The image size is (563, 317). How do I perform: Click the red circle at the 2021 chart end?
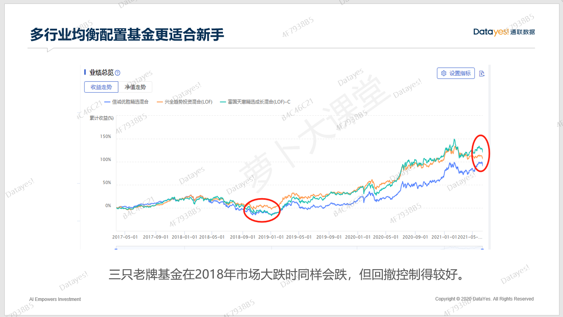480,153
